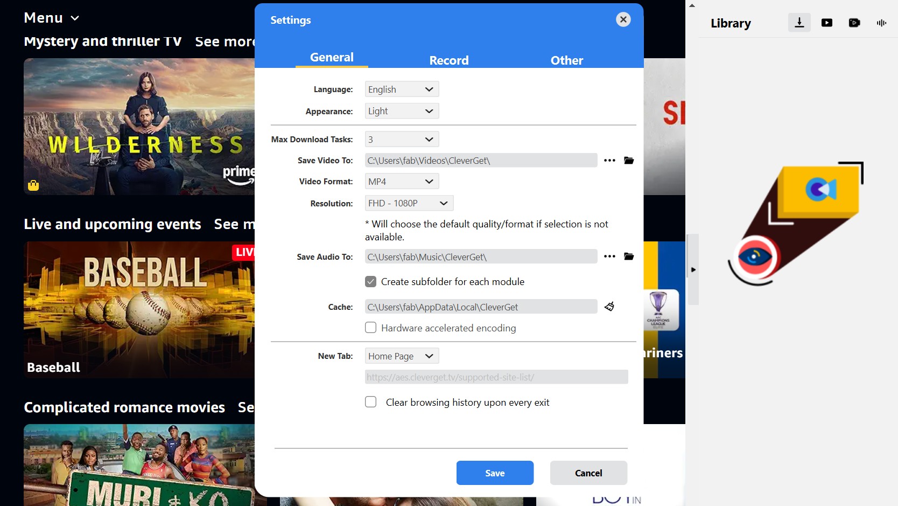
Task: Open the Max Download Tasks dropdown
Action: [402, 139]
